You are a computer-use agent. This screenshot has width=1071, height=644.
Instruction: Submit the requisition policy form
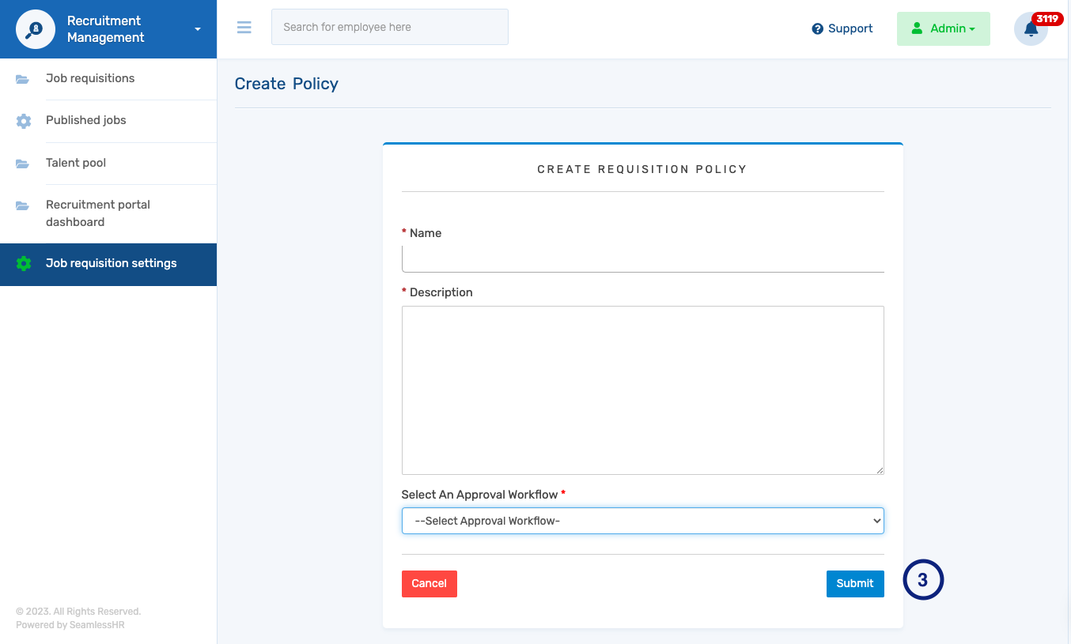click(x=855, y=583)
